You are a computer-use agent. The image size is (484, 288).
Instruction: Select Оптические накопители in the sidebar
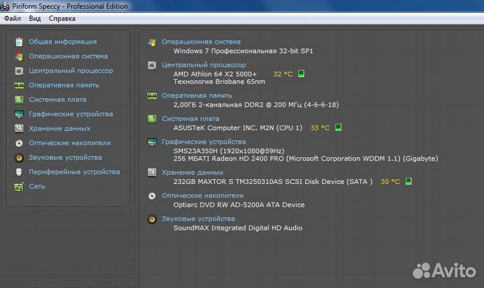pyautogui.click(x=70, y=143)
